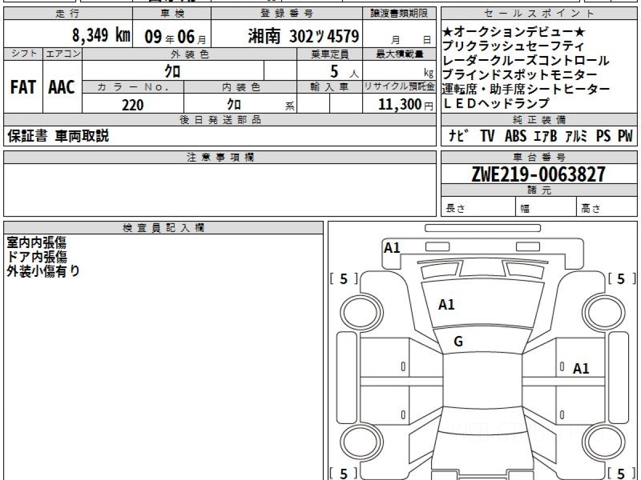Click the A1 mark on front bumper corner
Viewport: 641px width, 480px height.
[392, 247]
